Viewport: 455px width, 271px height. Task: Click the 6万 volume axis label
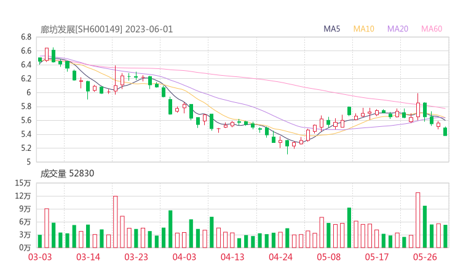25,222
